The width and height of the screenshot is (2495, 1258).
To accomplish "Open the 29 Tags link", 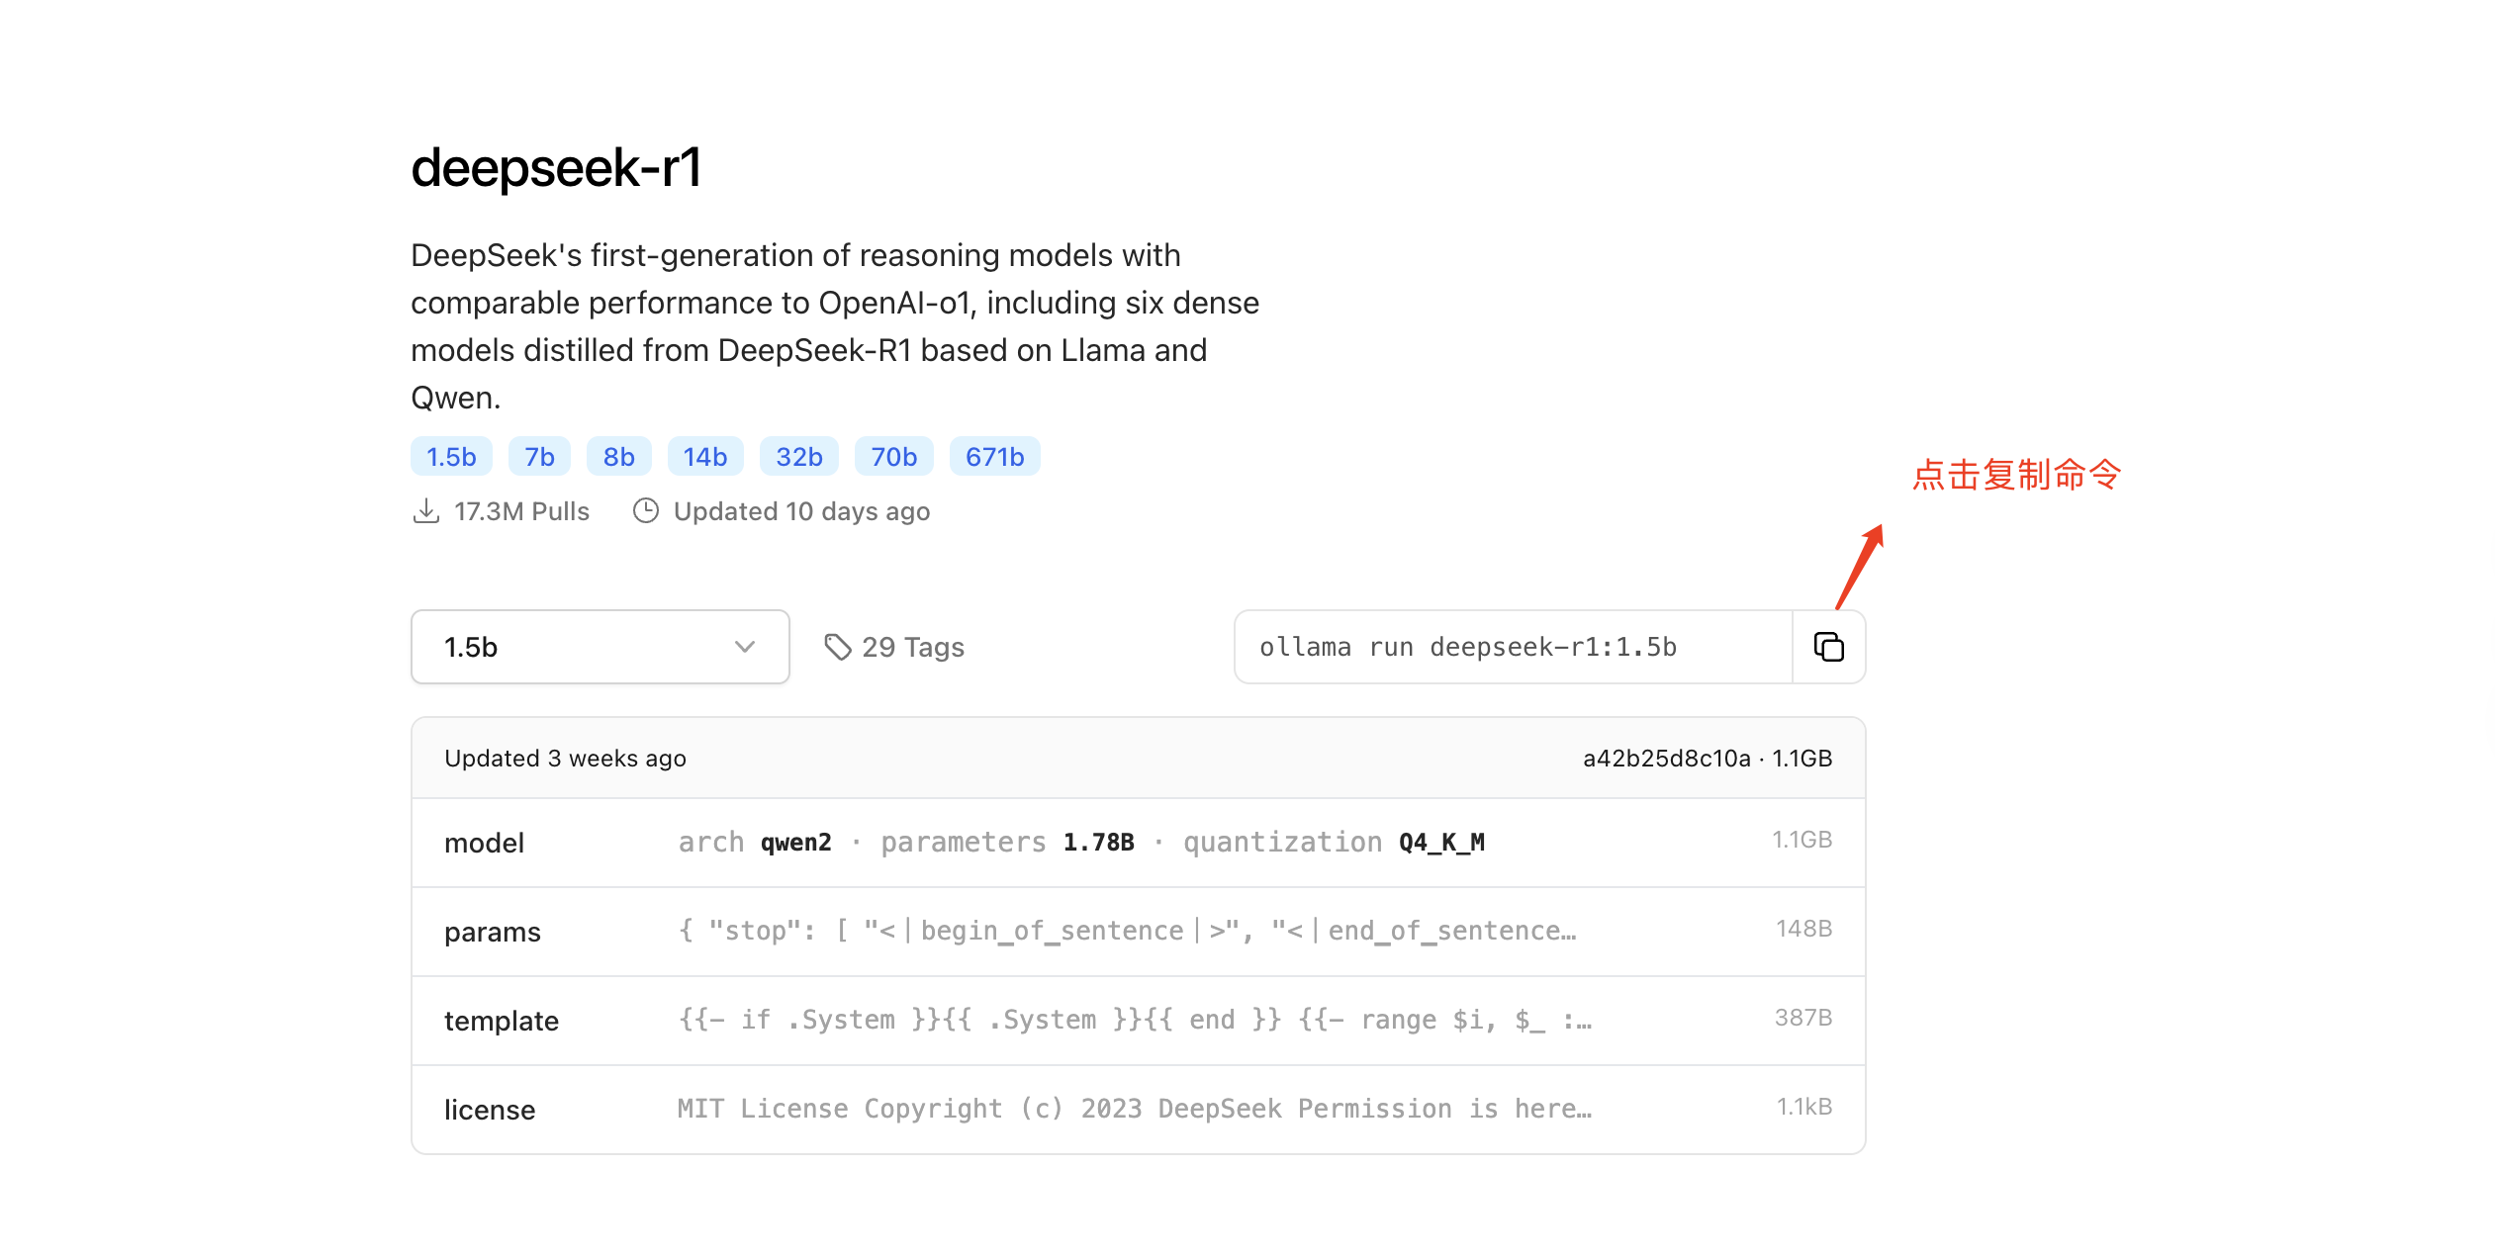I will (x=912, y=647).
